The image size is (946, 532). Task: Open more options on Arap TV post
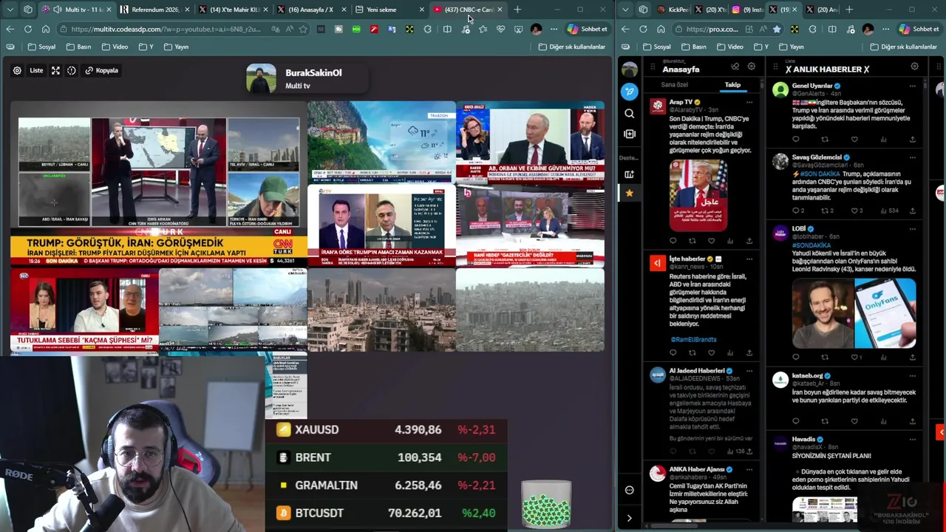point(749,102)
